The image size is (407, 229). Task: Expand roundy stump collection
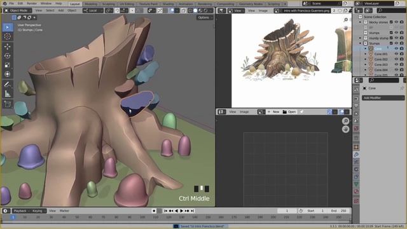tap(360, 38)
